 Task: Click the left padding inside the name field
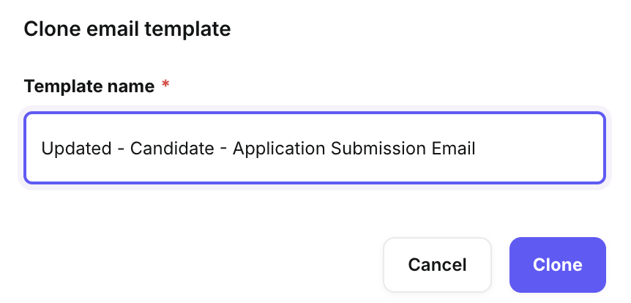point(33,149)
